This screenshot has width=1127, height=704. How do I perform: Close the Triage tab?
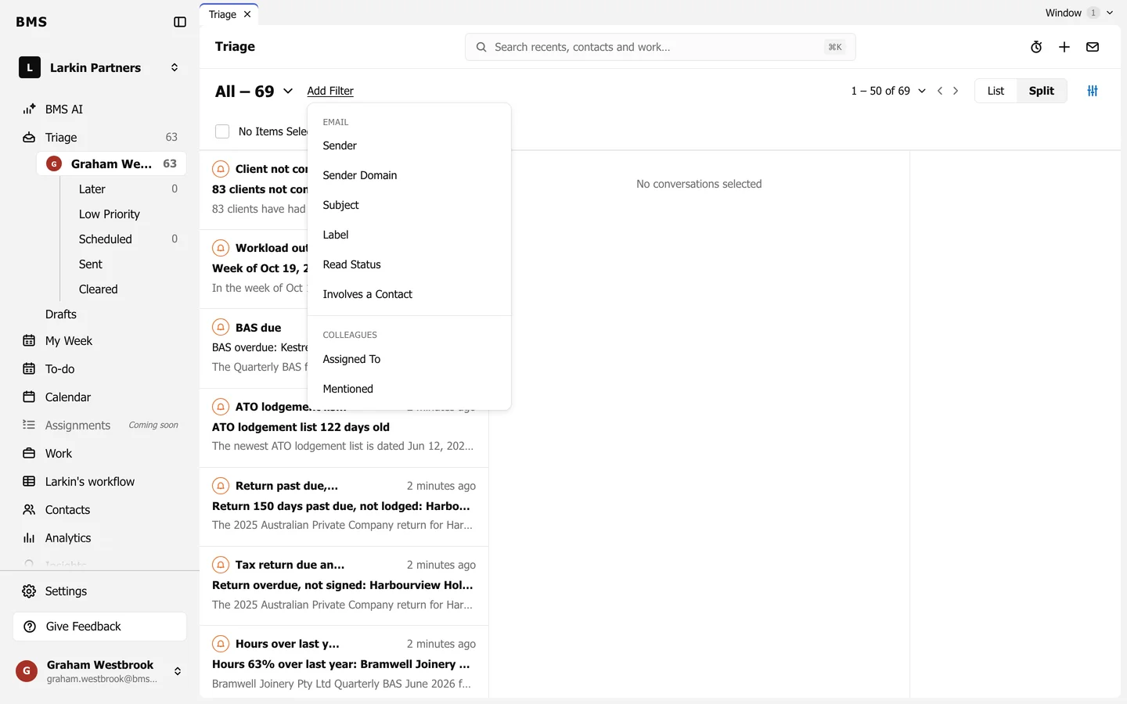pyautogui.click(x=247, y=14)
